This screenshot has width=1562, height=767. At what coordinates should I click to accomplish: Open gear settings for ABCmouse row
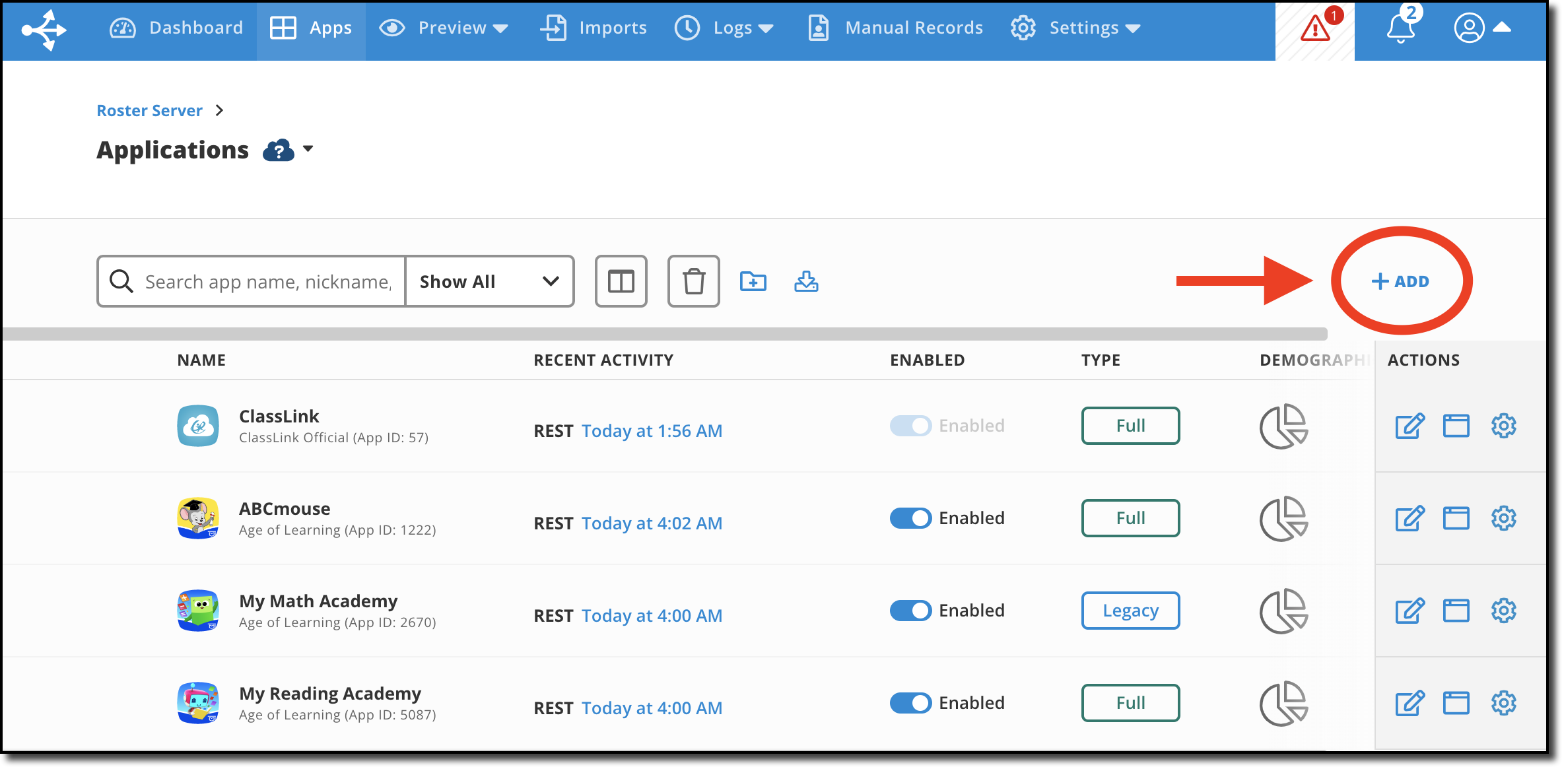1503,518
